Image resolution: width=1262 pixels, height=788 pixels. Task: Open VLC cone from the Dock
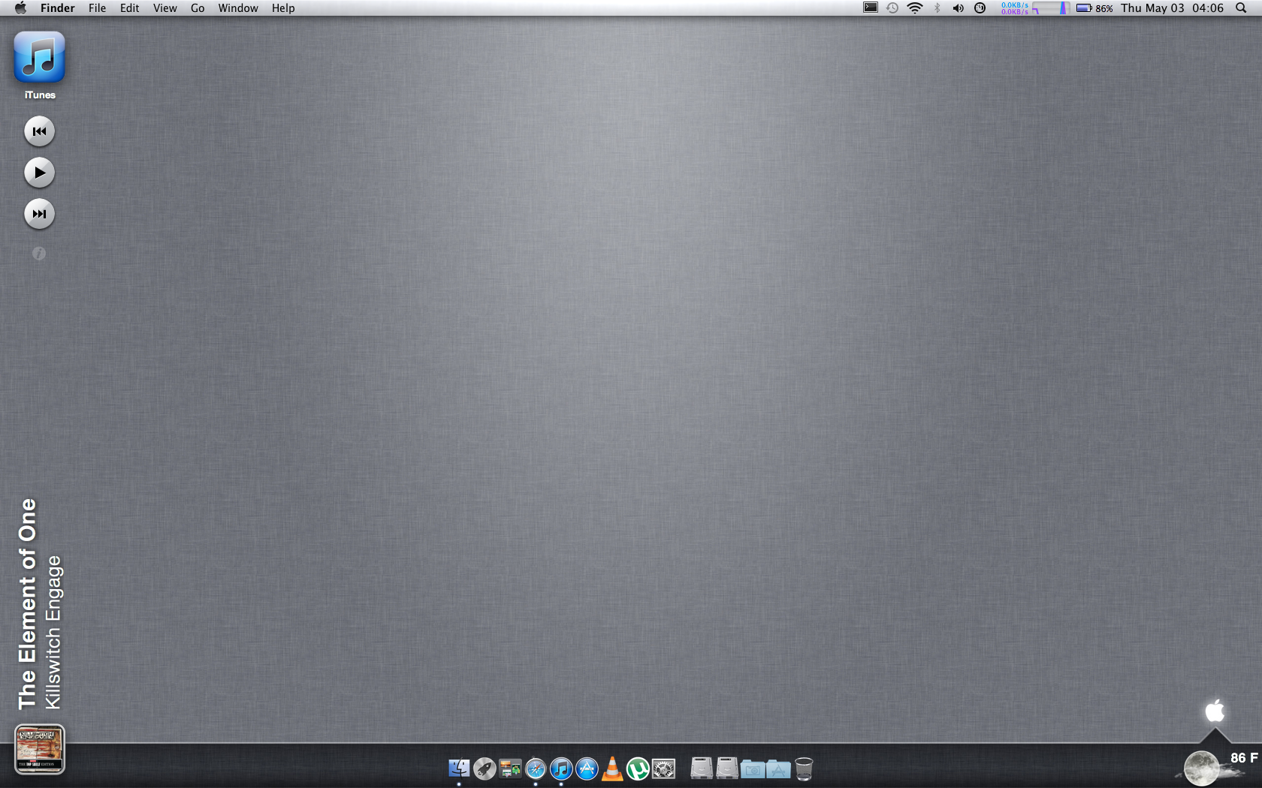(612, 768)
